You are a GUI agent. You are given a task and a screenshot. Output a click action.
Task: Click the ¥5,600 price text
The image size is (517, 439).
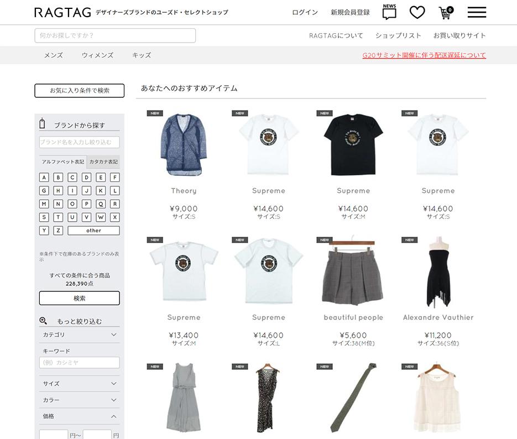[x=353, y=335]
